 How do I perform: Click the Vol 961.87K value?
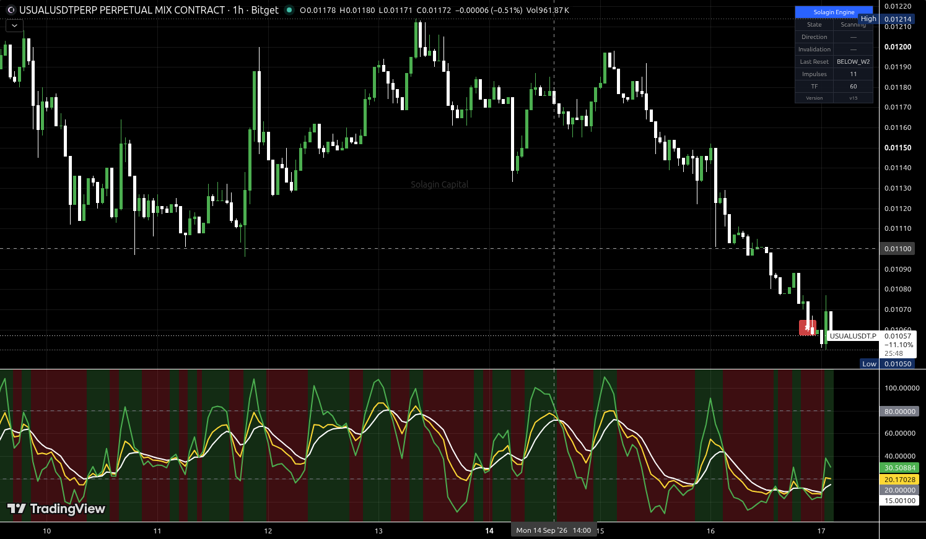(548, 10)
